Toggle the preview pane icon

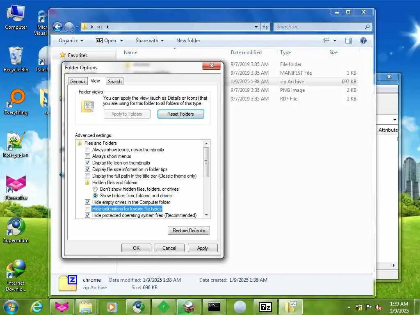[349, 41]
